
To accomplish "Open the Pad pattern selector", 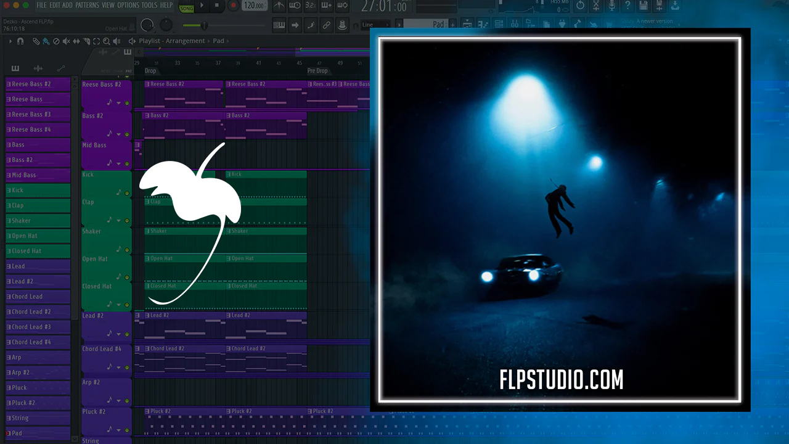I will (x=426, y=25).
